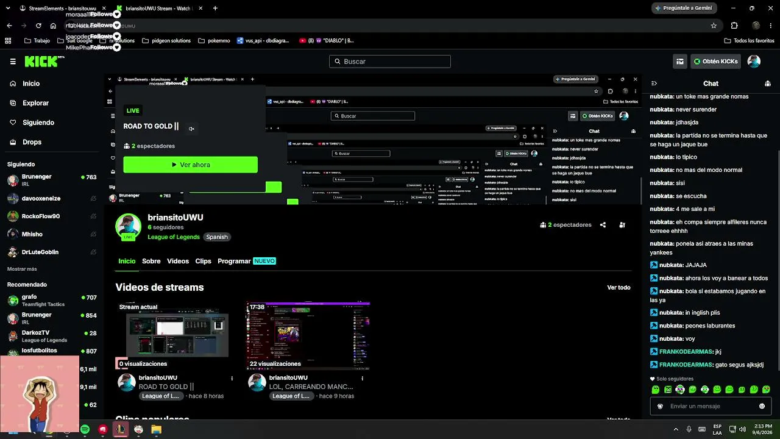Select the Inicio channel tab
The height and width of the screenshot is (439, 780).
click(x=127, y=261)
